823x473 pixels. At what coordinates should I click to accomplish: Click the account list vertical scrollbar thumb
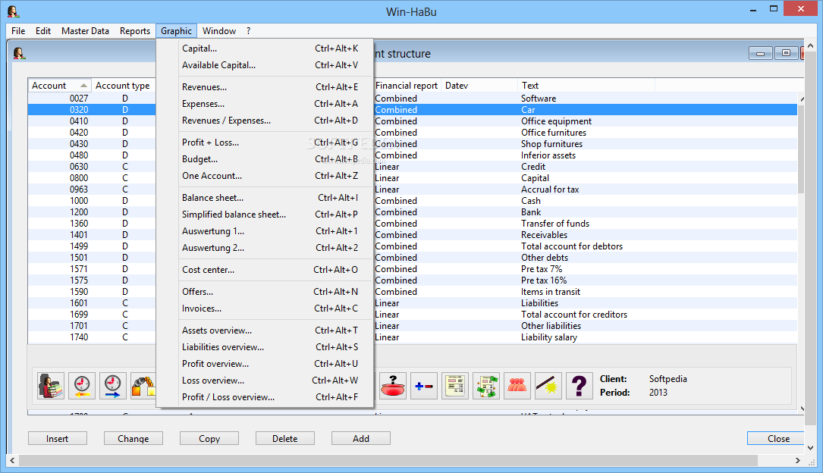801,149
